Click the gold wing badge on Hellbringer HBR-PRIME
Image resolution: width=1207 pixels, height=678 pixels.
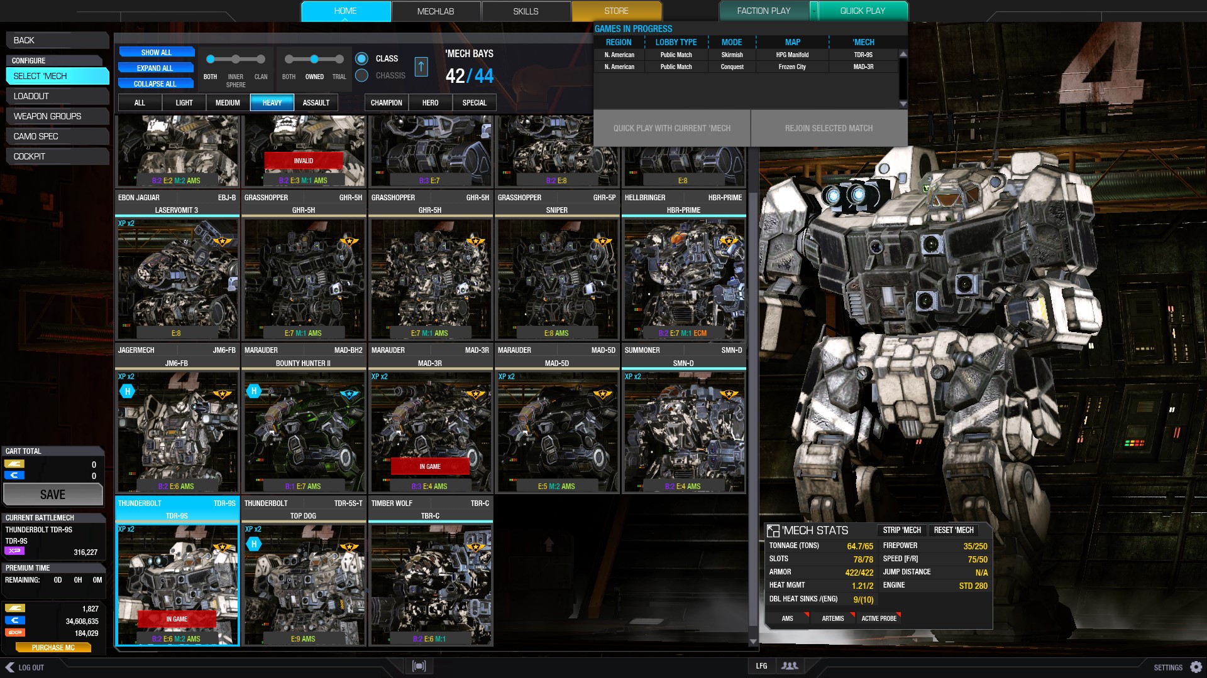click(x=729, y=241)
